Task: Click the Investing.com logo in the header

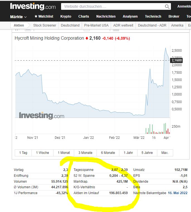Action: [33, 6]
